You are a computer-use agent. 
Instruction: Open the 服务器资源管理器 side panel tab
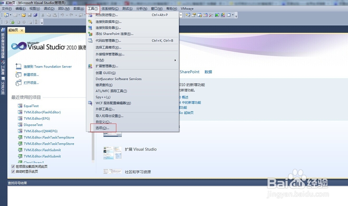pyautogui.click(x=3, y=43)
